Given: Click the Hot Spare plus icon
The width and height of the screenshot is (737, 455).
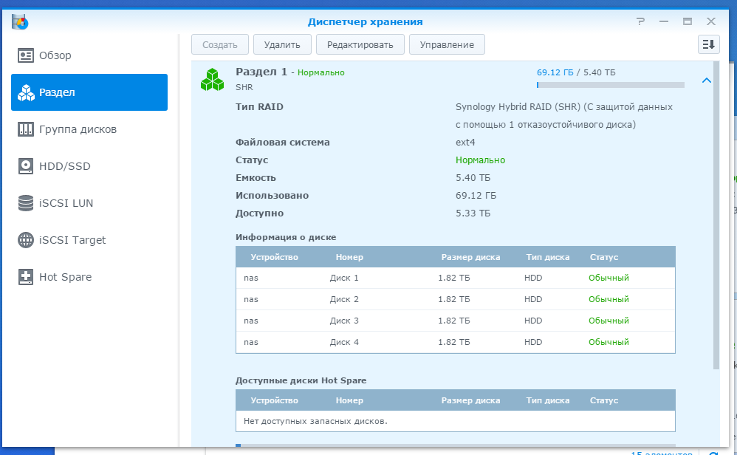Looking at the screenshot, I should (25, 277).
